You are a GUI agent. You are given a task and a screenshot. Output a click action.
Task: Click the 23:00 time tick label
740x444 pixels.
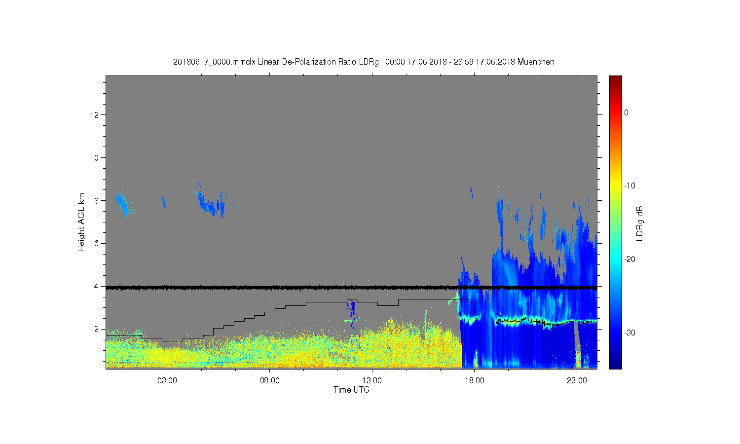577,380
